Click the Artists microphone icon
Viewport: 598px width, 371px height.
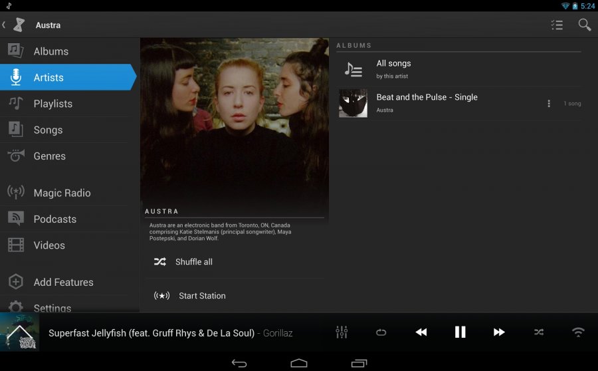(x=16, y=76)
